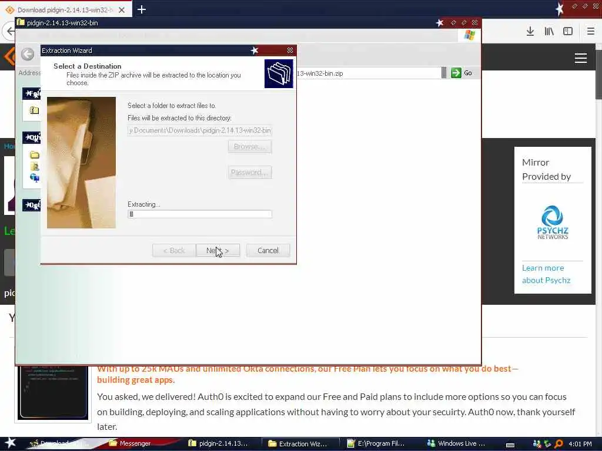
Task: Click the My Documents icon under Other Places
Action: click(35, 166)
